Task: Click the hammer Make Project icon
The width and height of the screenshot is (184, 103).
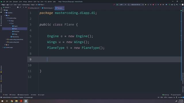Action: (114, 5)
